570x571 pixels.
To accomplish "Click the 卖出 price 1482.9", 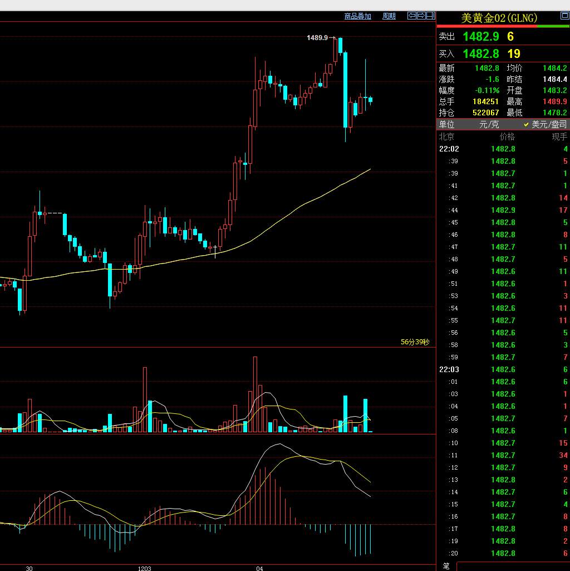I will (x=481, y=36).
